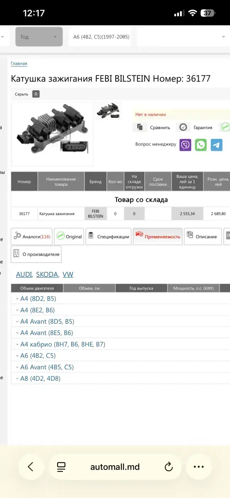Click the Гарантия warranty badge icon
Viewport: 230px width, 498px height.
pyautogui.click(x=183, y=127)
